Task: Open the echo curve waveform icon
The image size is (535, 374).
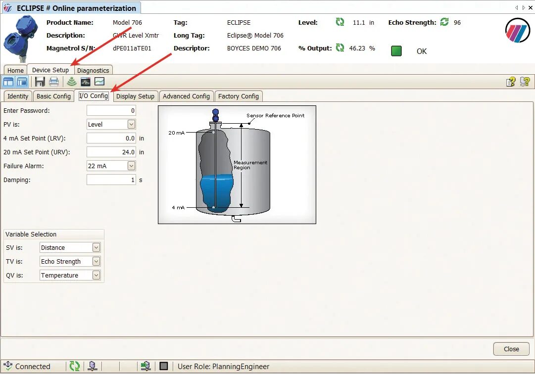Action: click(86, 82)
